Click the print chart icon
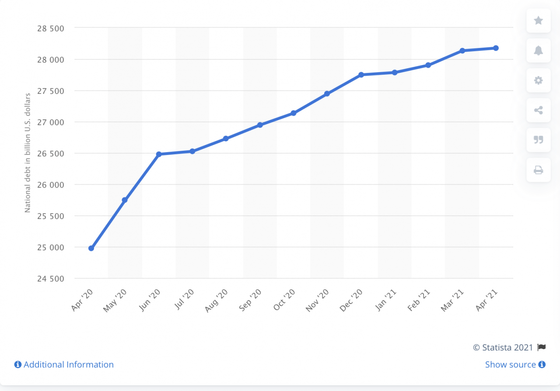This screenshot has width=560, height=391. point(539,170)
